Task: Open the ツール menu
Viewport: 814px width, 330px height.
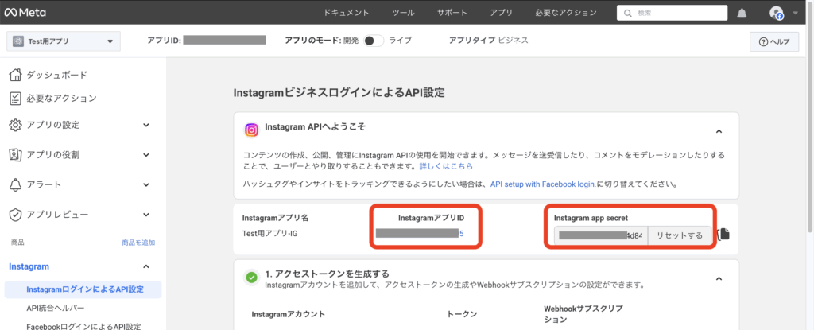Action: (403, 13)
